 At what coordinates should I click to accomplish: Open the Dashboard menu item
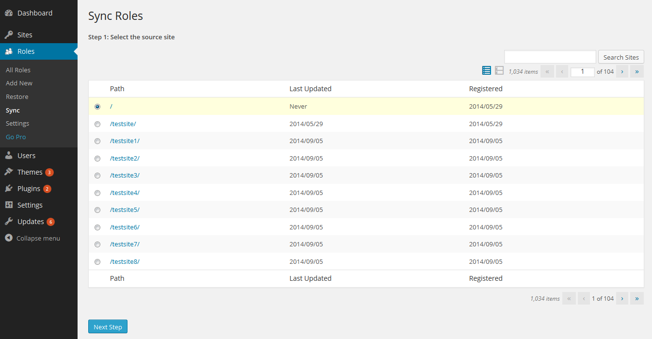[39, 13]
